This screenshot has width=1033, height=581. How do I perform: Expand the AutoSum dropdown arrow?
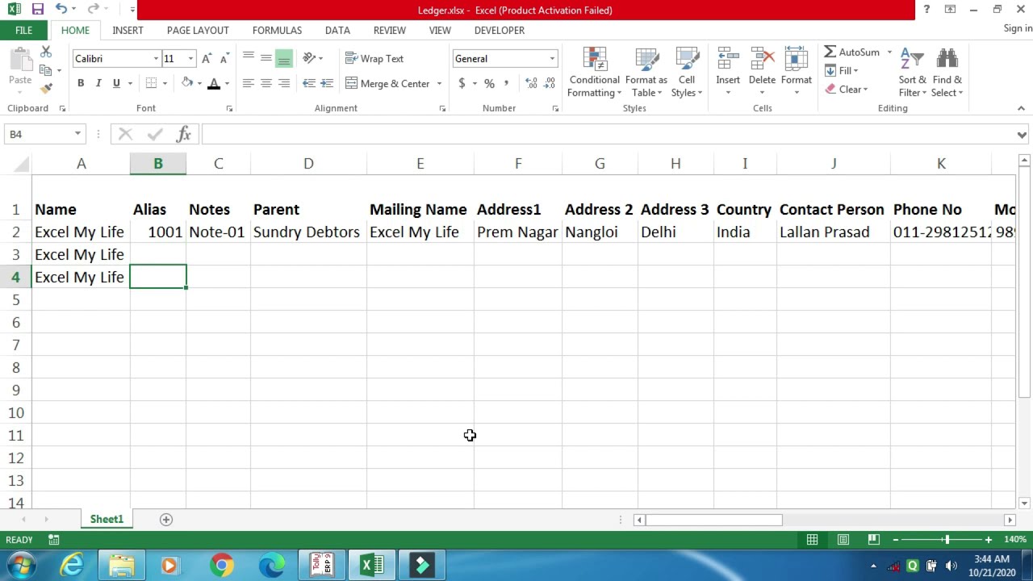[889, 52]
